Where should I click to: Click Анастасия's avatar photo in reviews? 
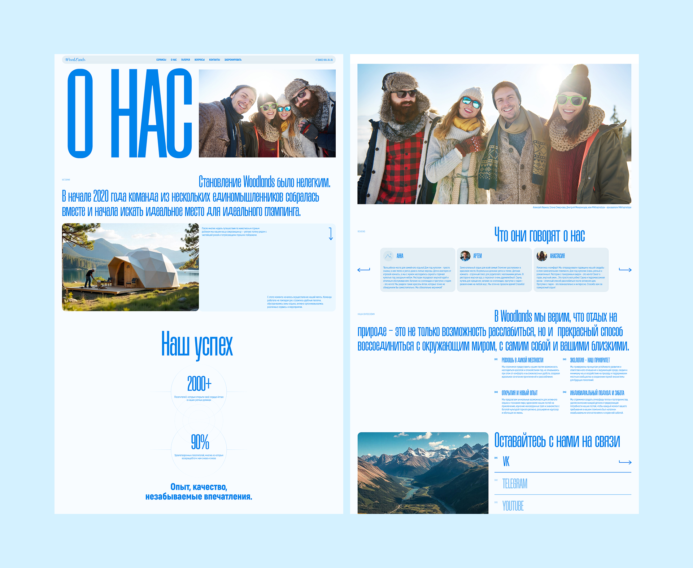(x=542, y=256)
